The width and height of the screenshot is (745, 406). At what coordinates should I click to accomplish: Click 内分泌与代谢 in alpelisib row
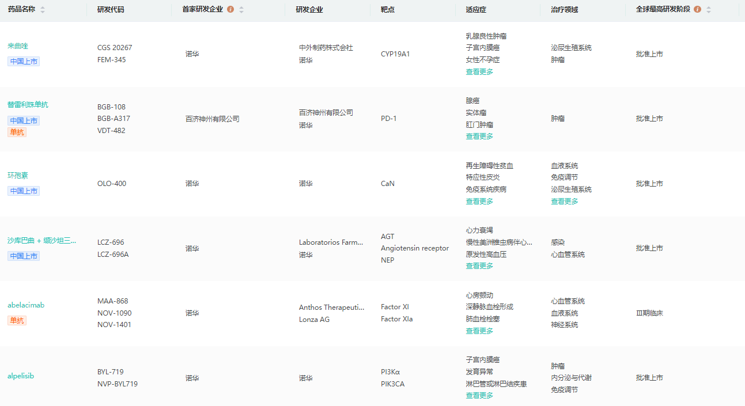click(x=571, y=378)
